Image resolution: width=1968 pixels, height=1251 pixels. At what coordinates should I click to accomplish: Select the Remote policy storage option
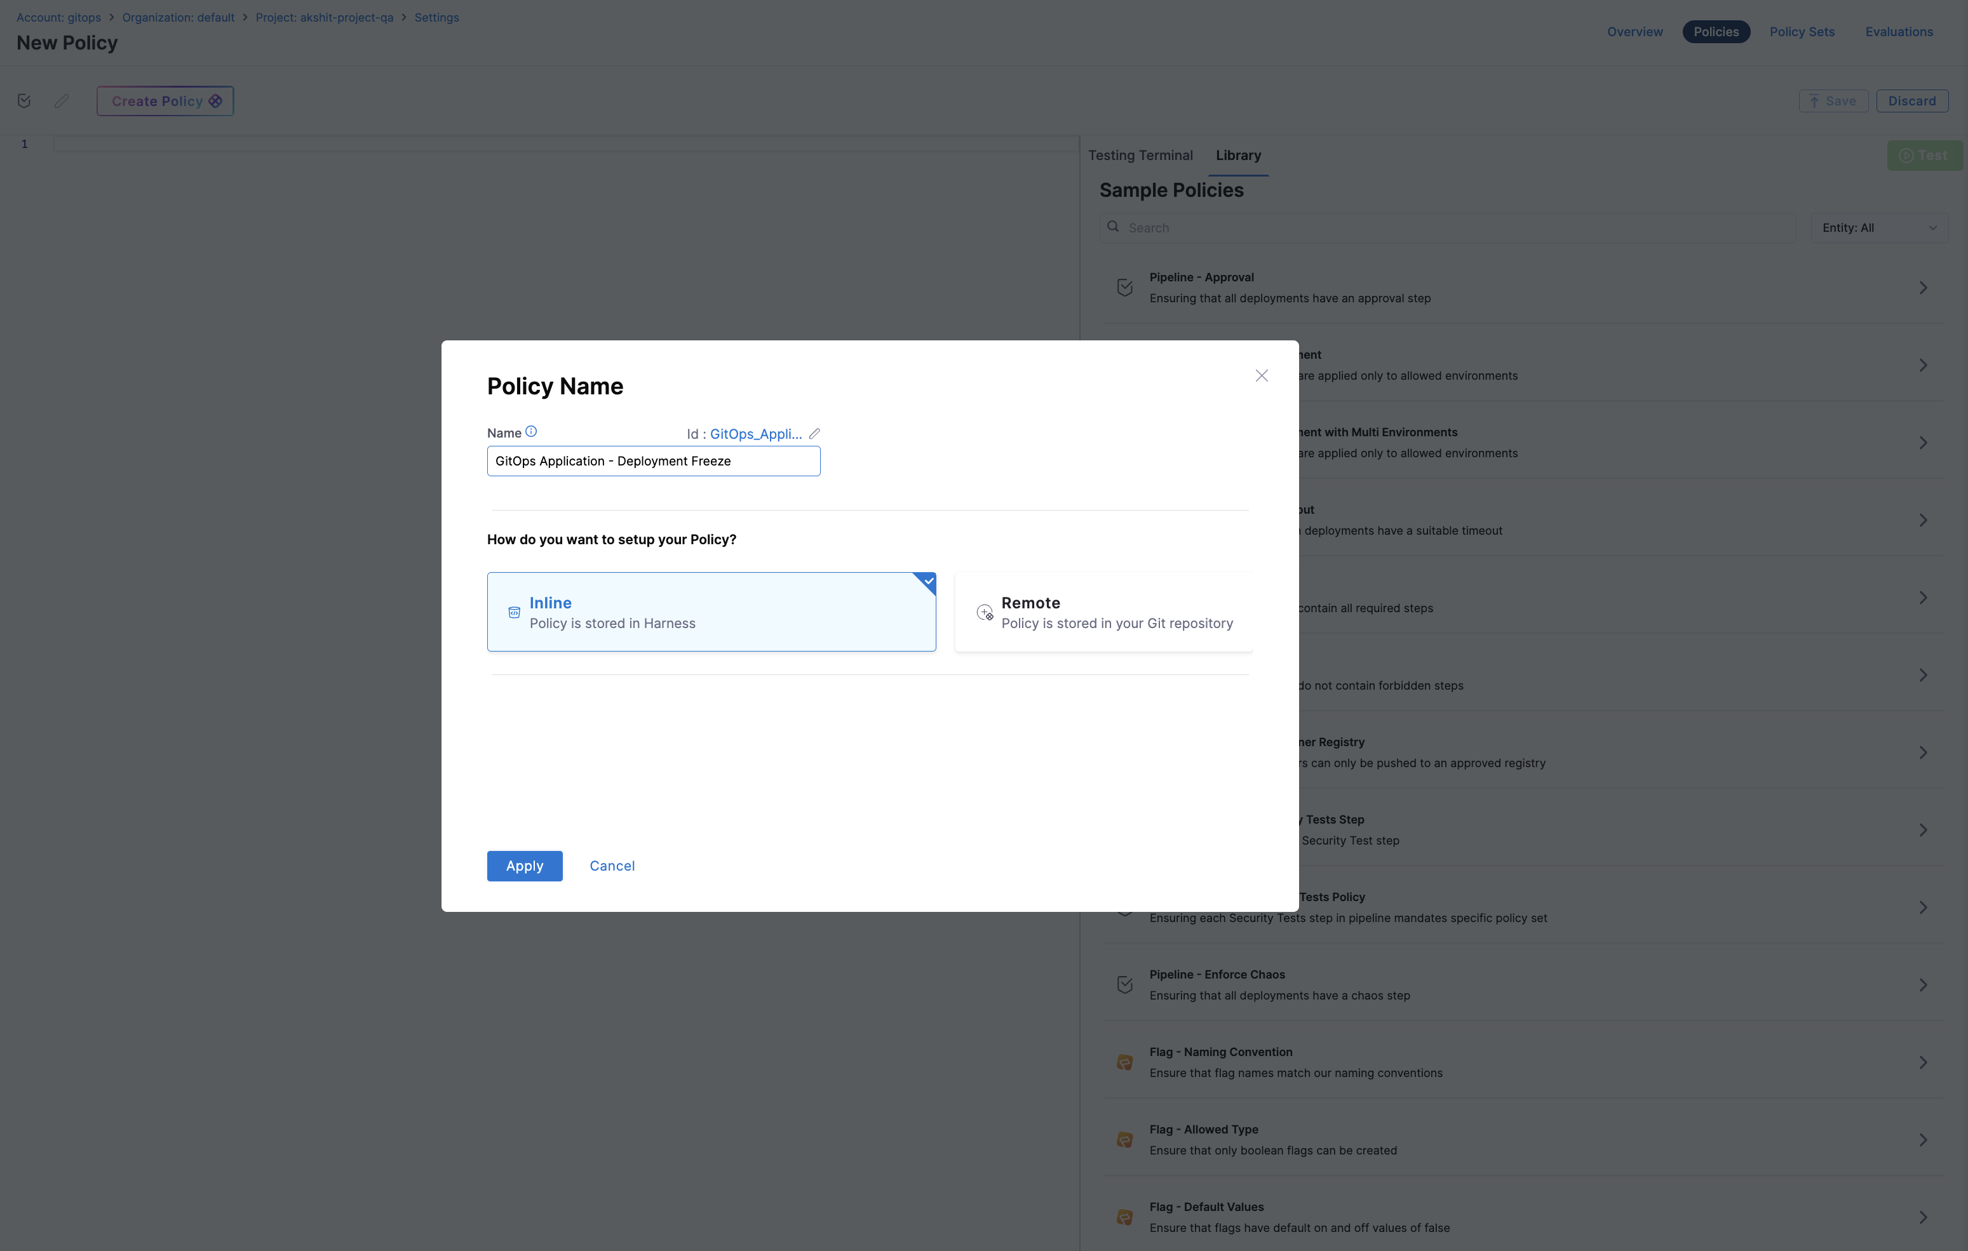point(1103,611)
